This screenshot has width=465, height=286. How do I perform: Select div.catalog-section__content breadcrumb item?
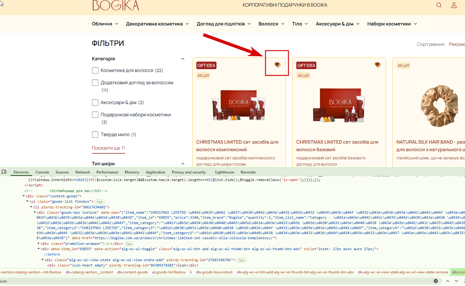[90, 272]
